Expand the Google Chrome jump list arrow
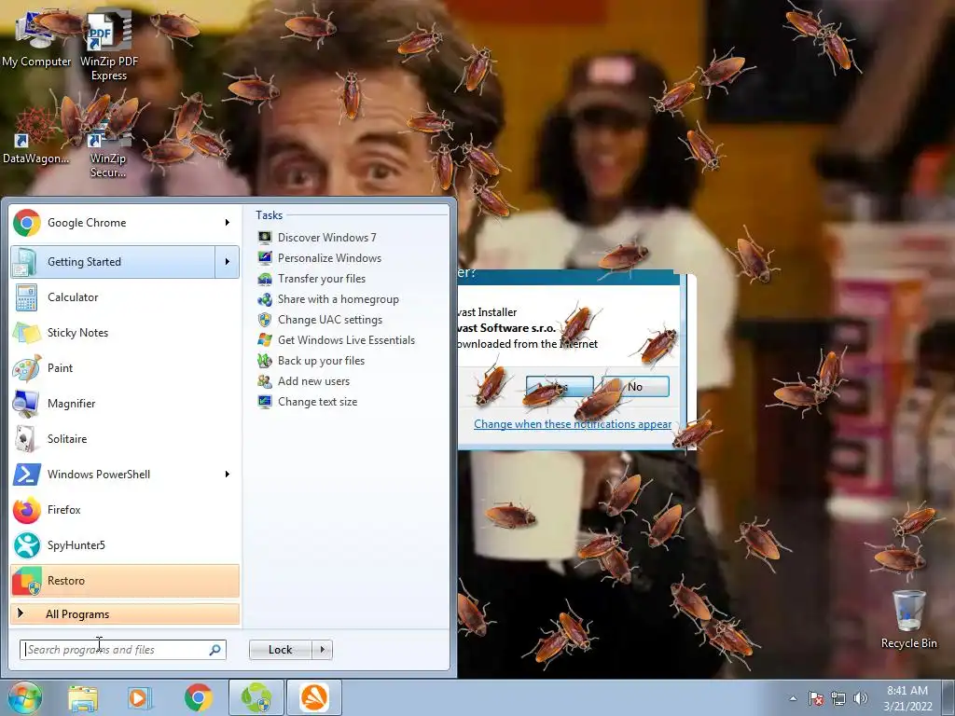This screenshot has width=955, height=716. 228,223
